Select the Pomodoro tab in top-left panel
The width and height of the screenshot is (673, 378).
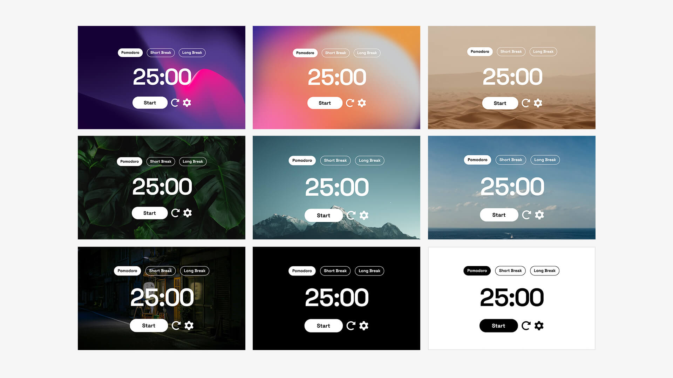coord(130,52)
